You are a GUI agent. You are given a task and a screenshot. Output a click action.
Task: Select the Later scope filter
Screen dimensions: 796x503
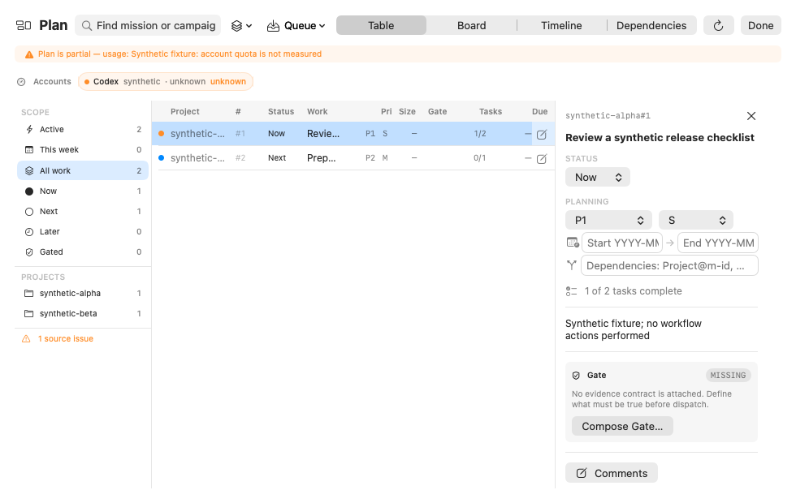tap(83, 232)
